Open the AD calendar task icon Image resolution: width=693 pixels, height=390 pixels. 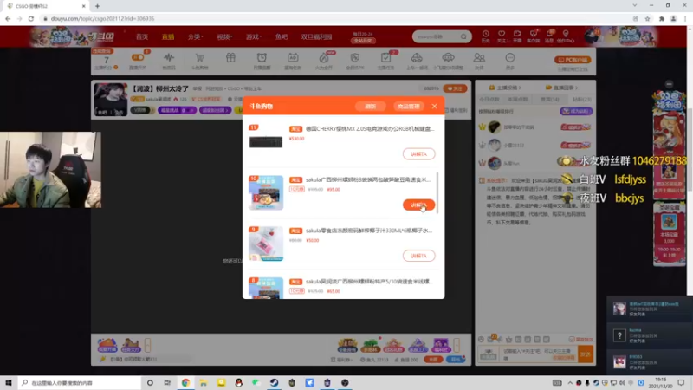293,58
